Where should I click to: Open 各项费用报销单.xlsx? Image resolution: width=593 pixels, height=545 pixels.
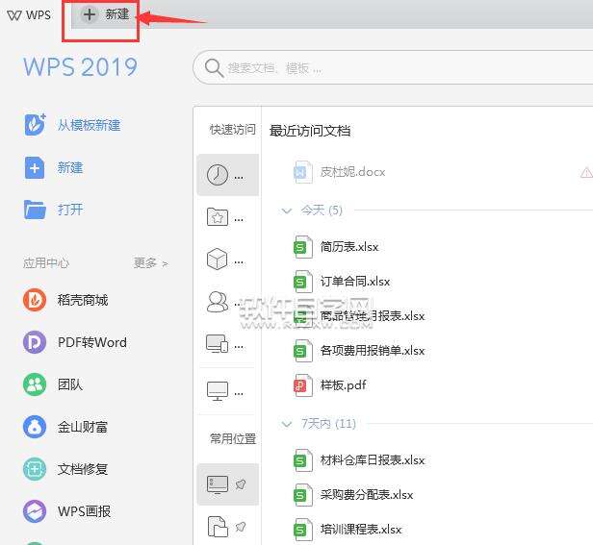click(373, 351)
